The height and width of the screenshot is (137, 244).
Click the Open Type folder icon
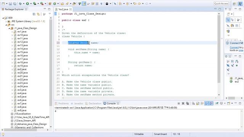point(63,3)
